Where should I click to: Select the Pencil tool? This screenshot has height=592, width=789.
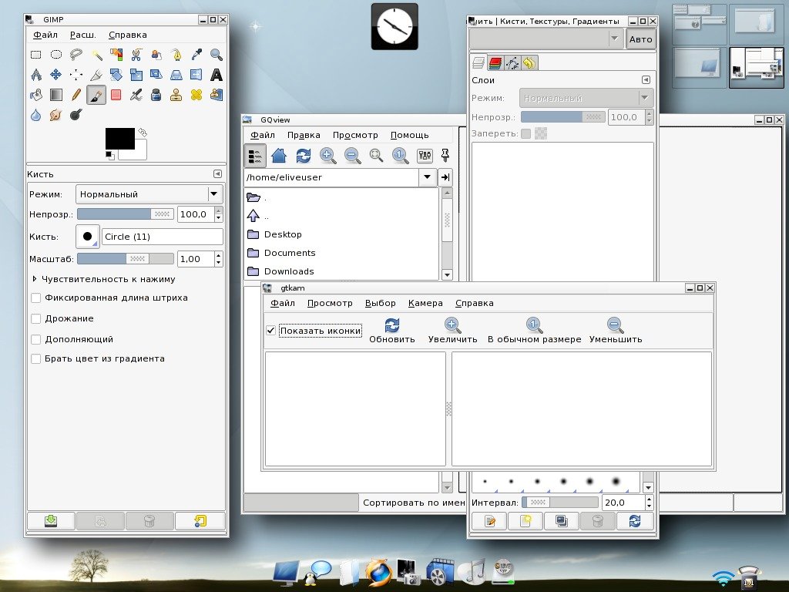(76, 95)
